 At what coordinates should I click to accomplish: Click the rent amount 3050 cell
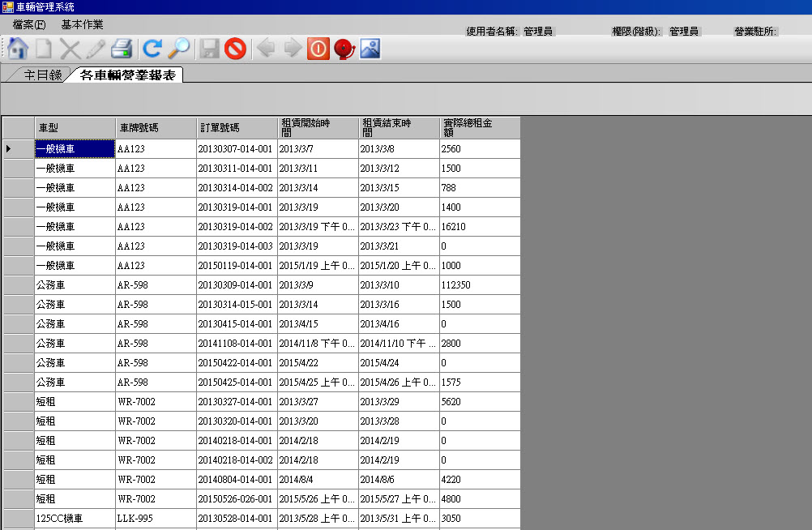480,518
